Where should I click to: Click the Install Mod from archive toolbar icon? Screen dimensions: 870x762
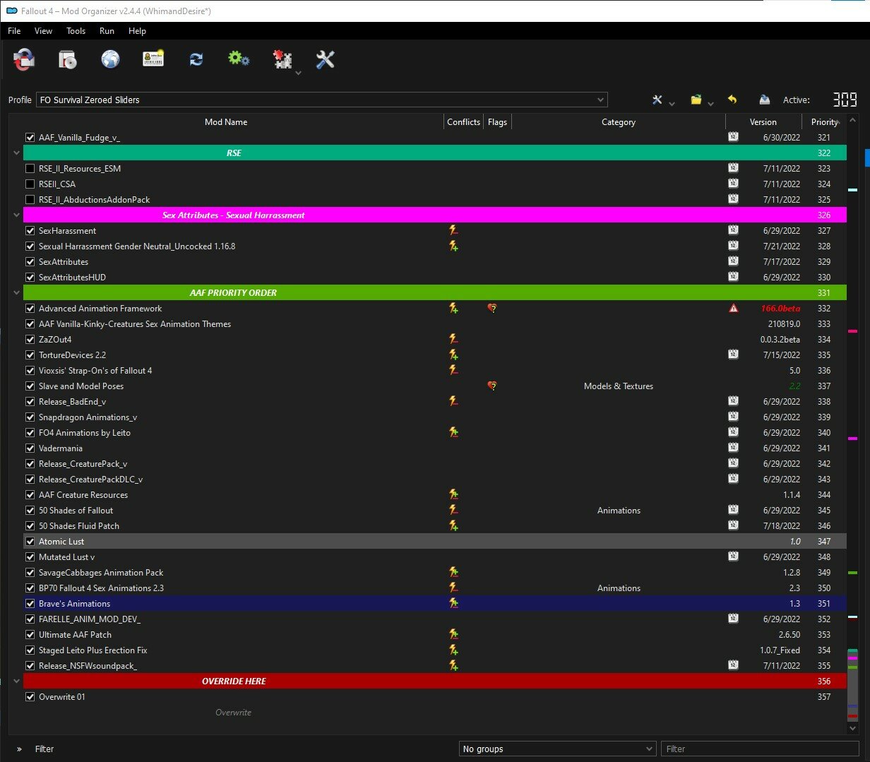67,60
